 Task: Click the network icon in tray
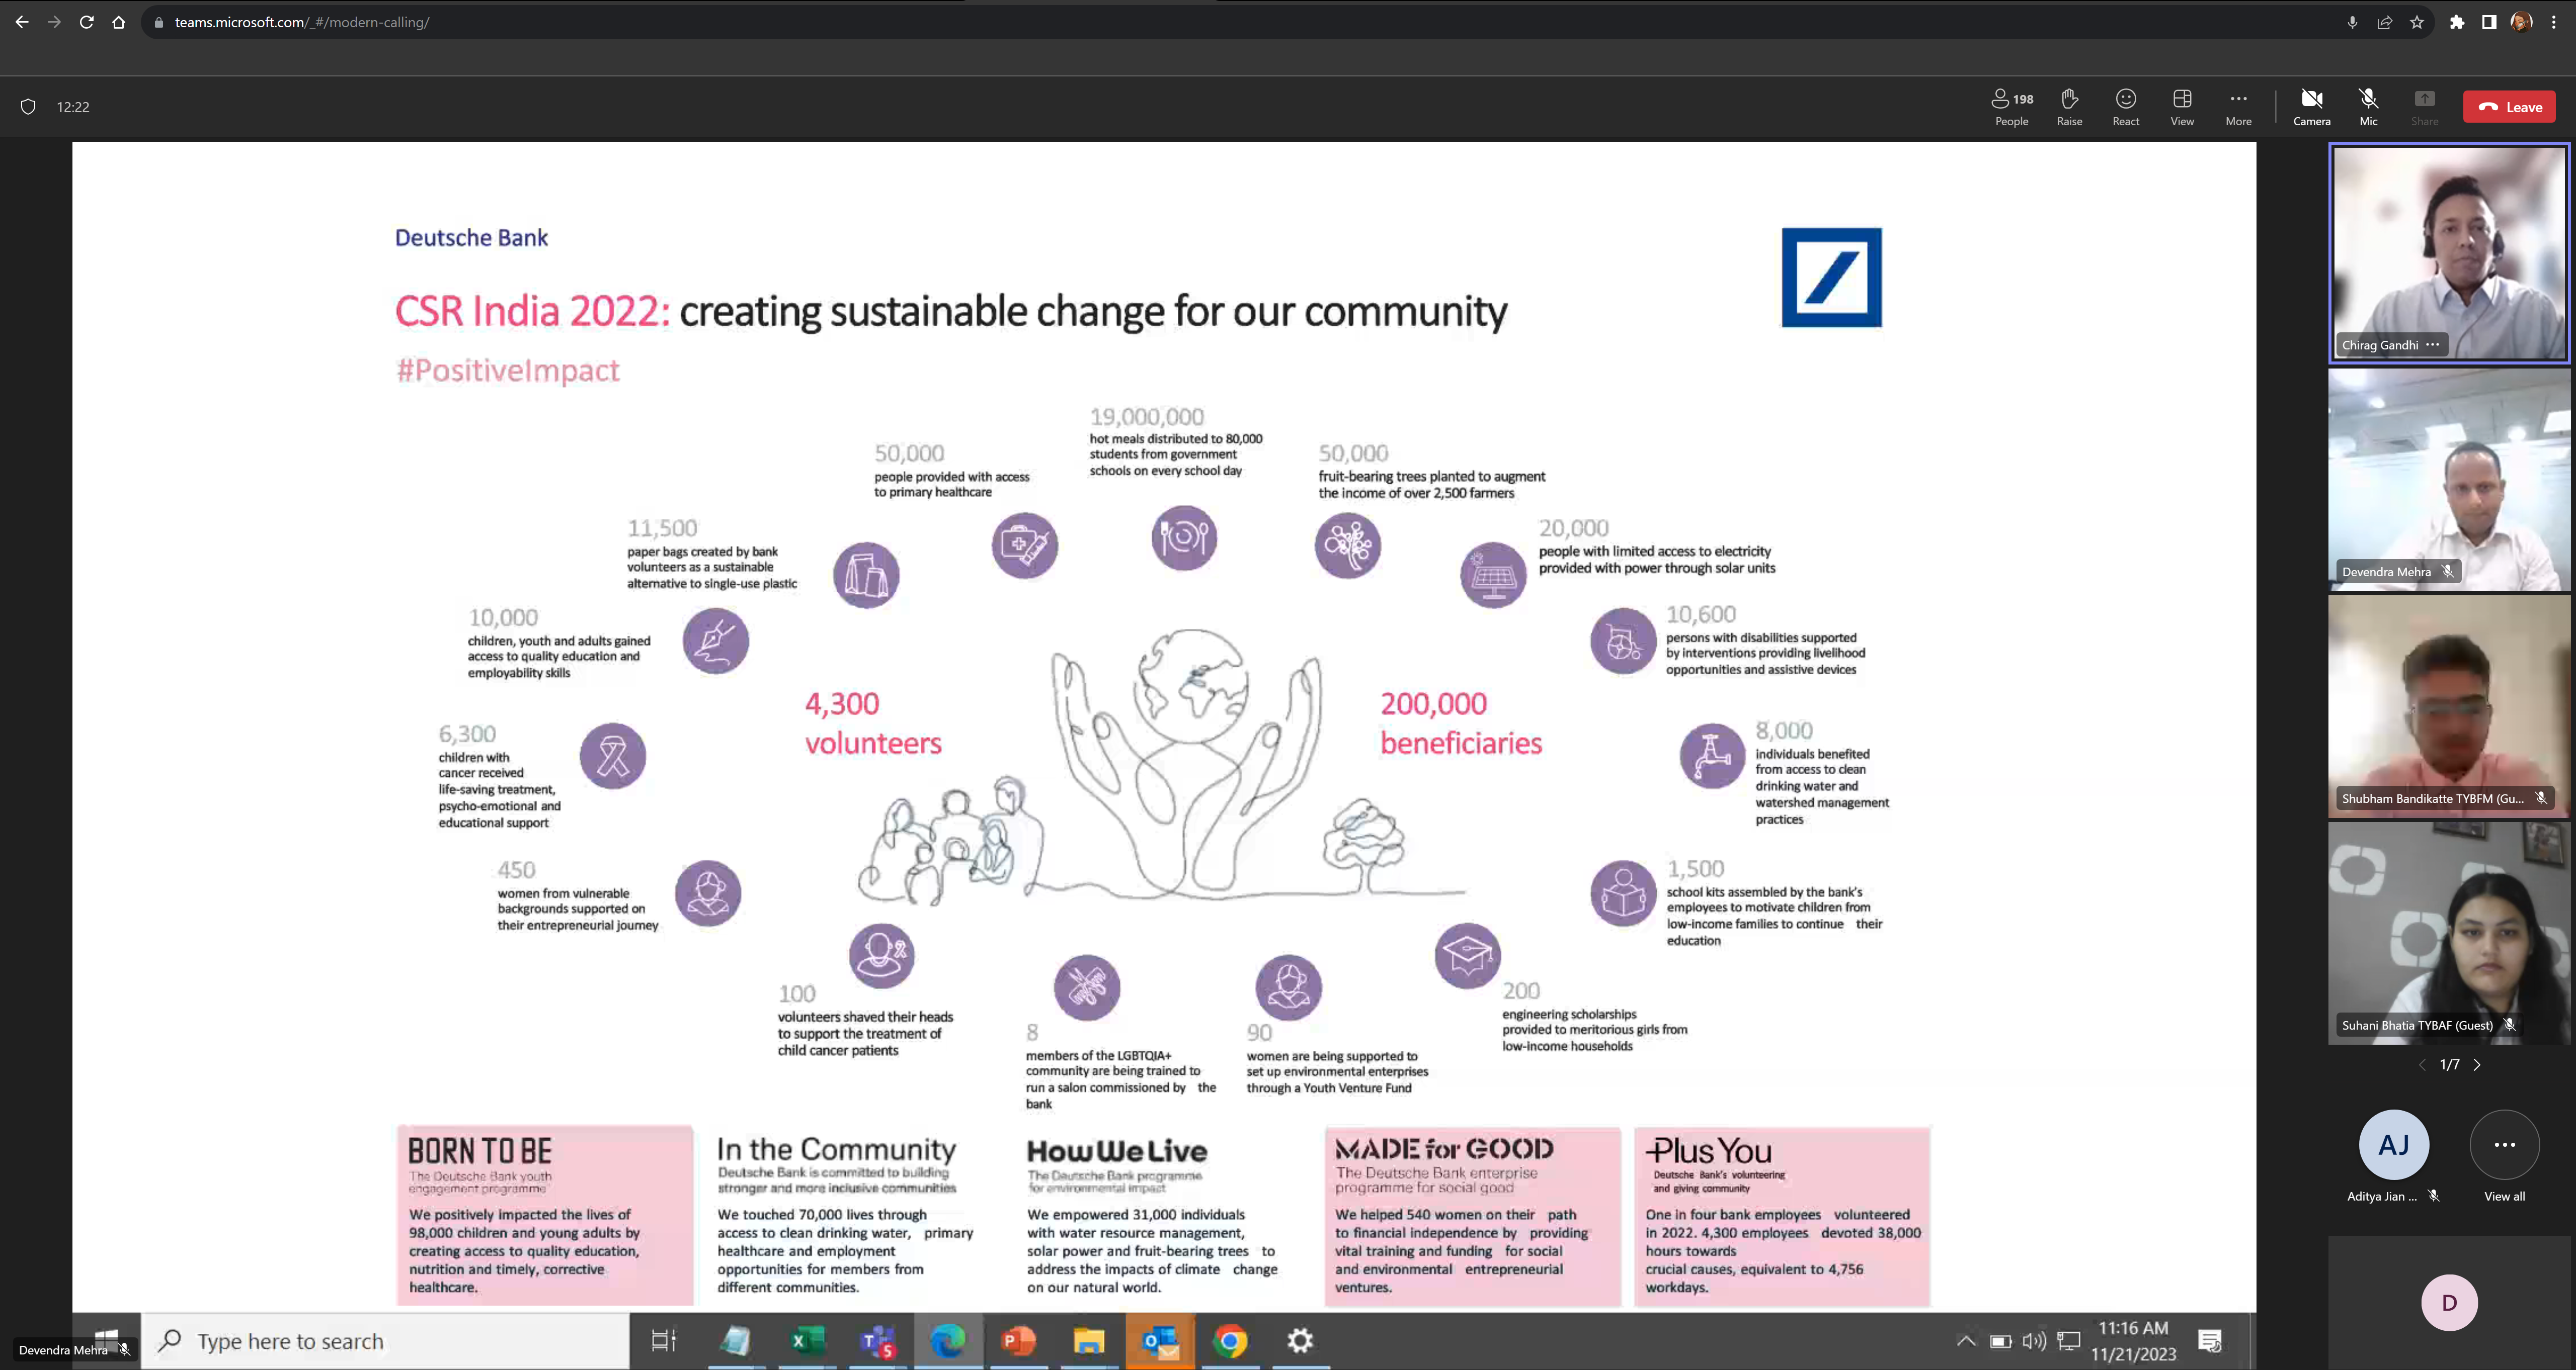point(2069,1341)
